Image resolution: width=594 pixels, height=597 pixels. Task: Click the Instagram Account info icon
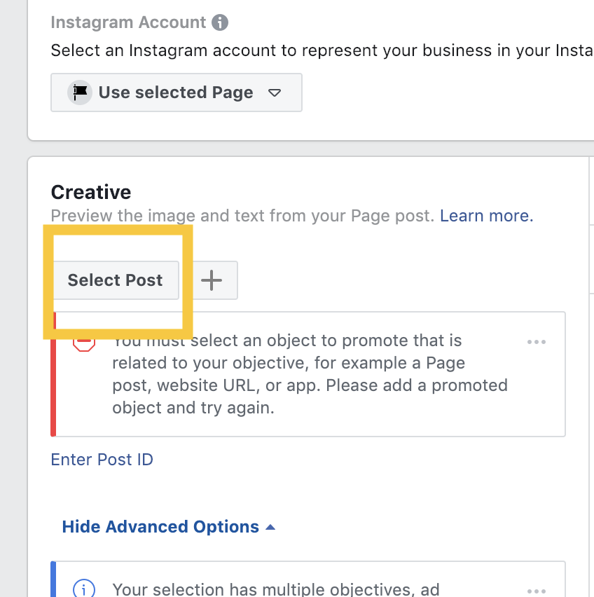pos(220,22)
